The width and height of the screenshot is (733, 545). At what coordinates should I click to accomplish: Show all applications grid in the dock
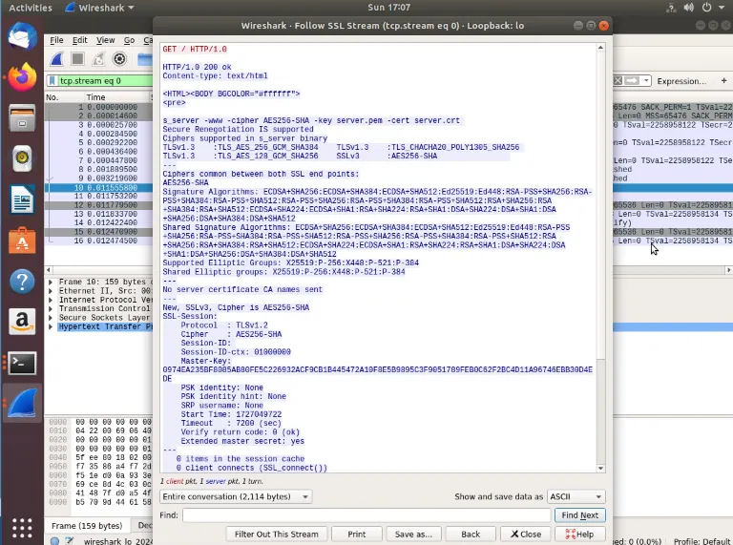[x=22, y=528]
